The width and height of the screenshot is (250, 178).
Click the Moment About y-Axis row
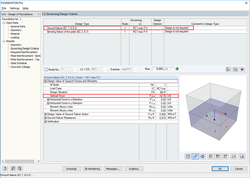point(111,110)
